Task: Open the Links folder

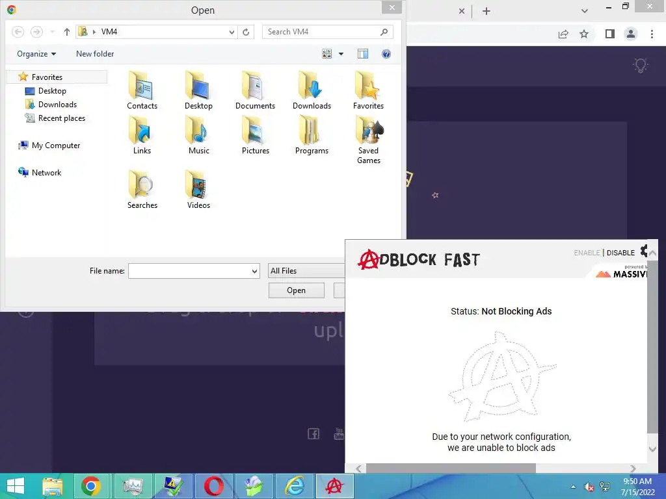Action: pyautogui.click(x=142, y=136)
